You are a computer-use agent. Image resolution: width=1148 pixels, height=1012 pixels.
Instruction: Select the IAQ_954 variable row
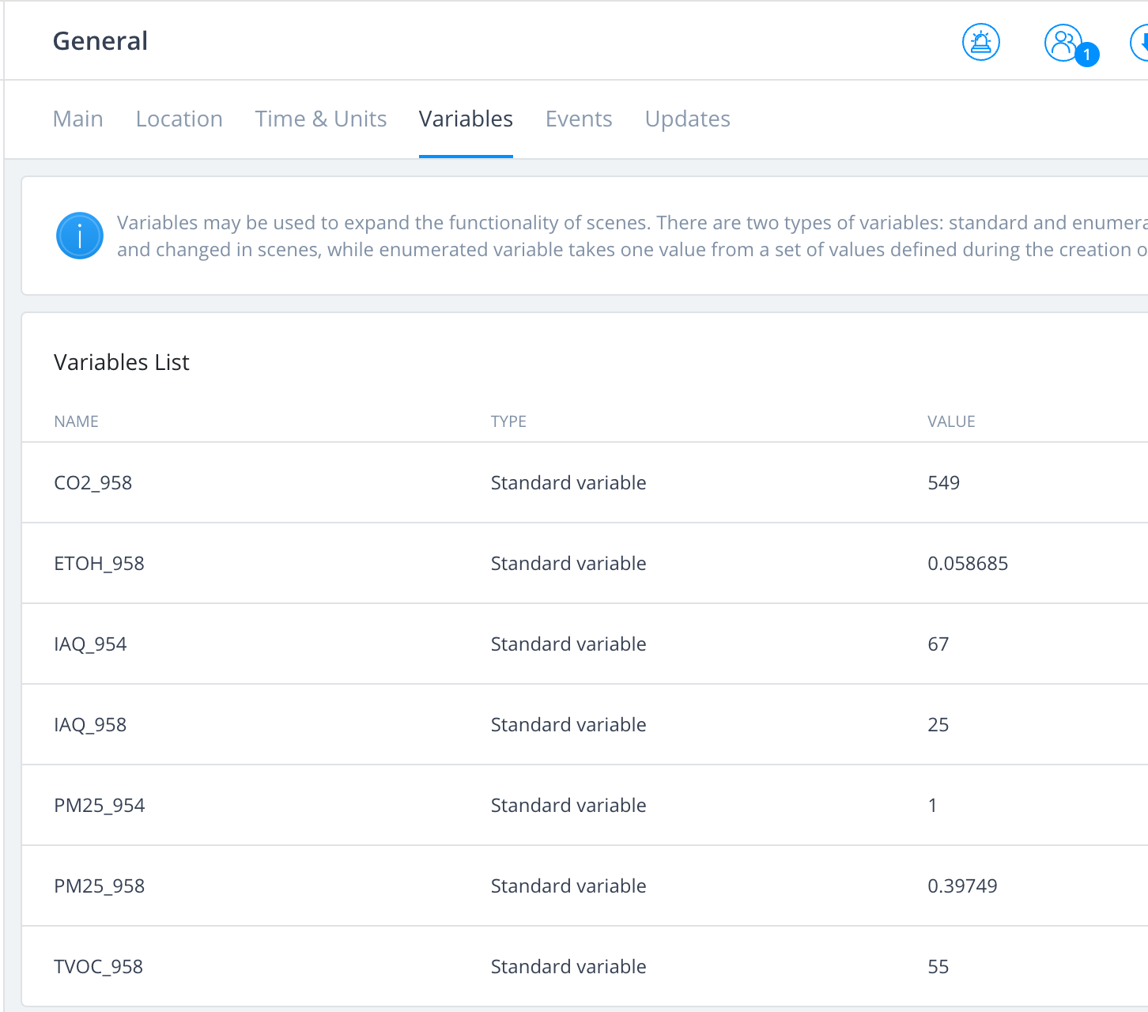pos(90,644)
